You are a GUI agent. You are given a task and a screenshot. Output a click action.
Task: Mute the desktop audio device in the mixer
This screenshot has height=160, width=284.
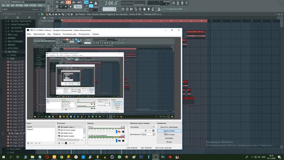[x=119, y=140]
